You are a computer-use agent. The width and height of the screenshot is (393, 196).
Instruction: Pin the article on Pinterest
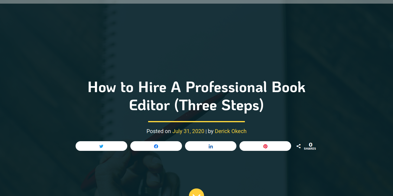(265, 146)
